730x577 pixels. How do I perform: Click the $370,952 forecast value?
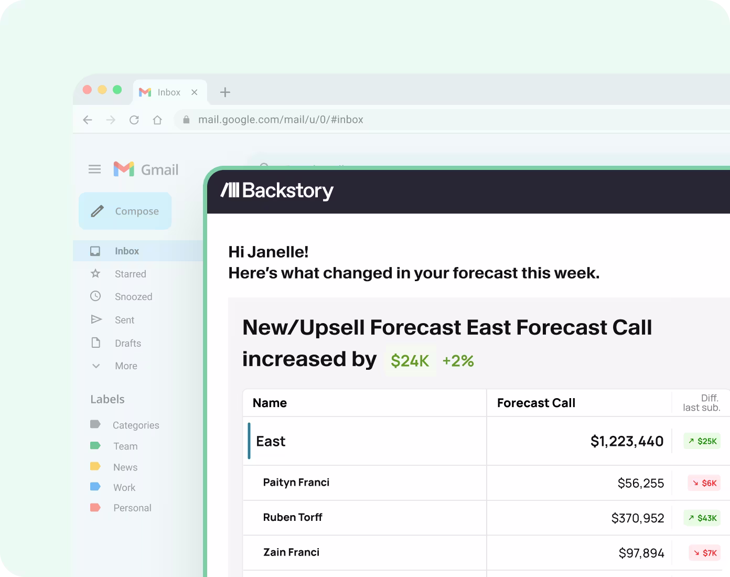click(638, 518)
